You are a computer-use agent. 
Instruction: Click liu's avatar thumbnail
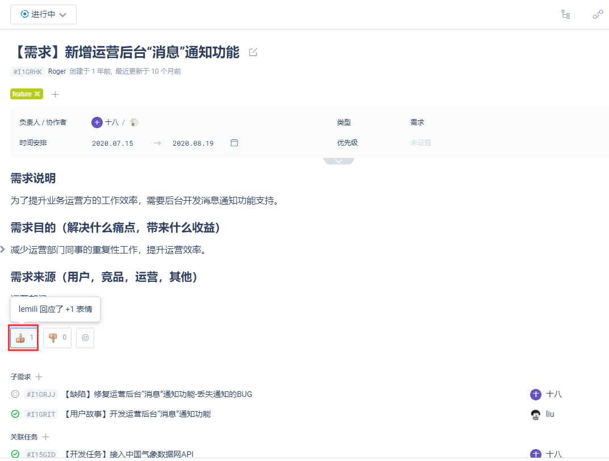(535, 414)
